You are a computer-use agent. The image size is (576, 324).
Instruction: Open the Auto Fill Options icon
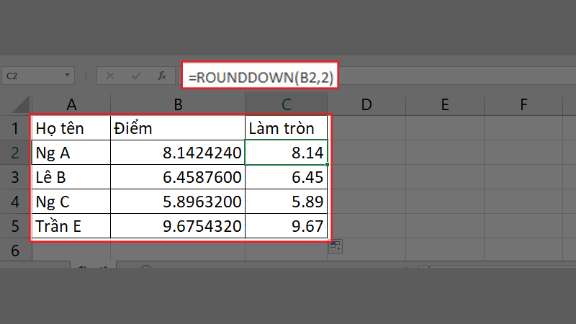click(336, 247)
